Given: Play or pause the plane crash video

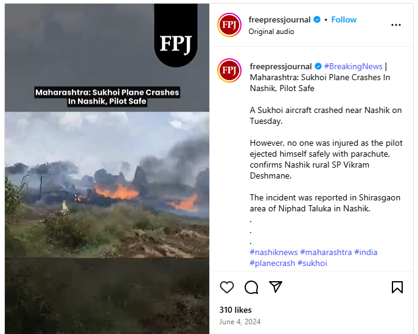Looking at the screenshot, I should point(107,169).
